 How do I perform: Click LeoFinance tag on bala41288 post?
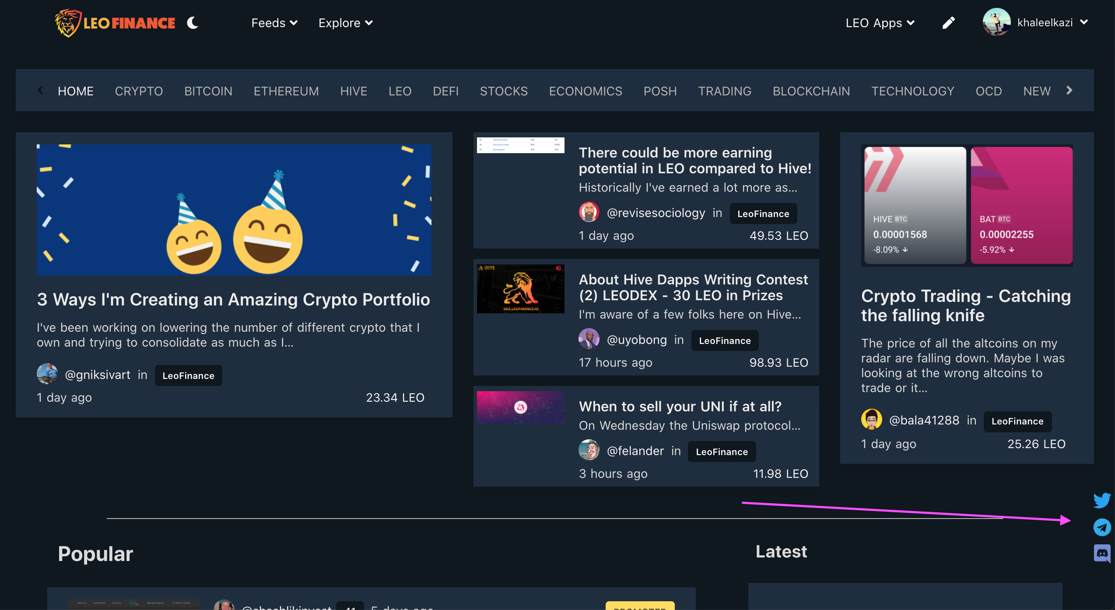tap(1017, 421)
